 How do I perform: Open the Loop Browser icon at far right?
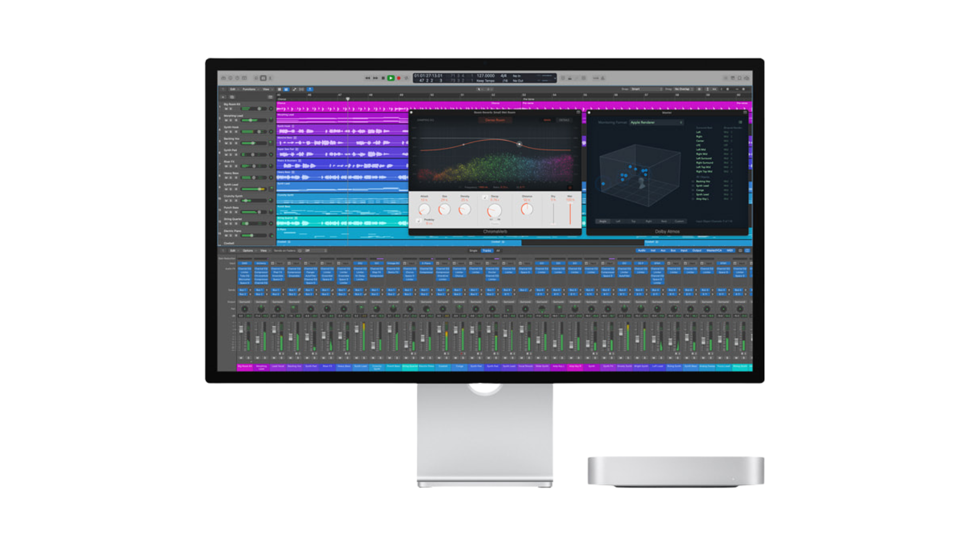[x=739, y=78]
